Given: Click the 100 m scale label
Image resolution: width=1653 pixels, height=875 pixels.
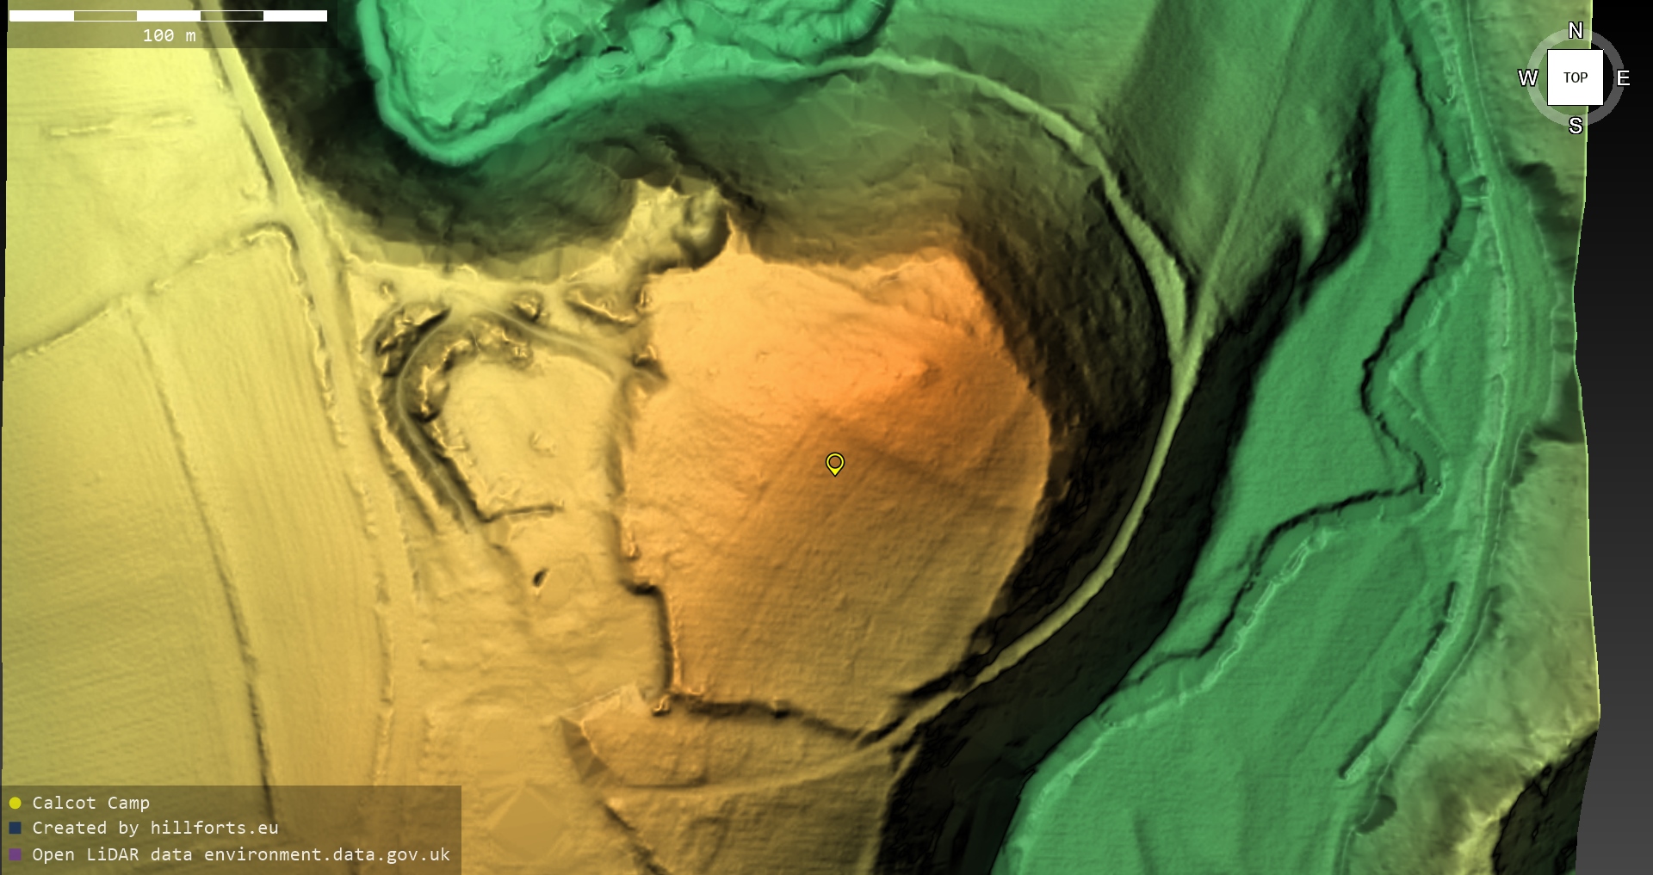Looking at the screenshot, I should pos(169,35).
